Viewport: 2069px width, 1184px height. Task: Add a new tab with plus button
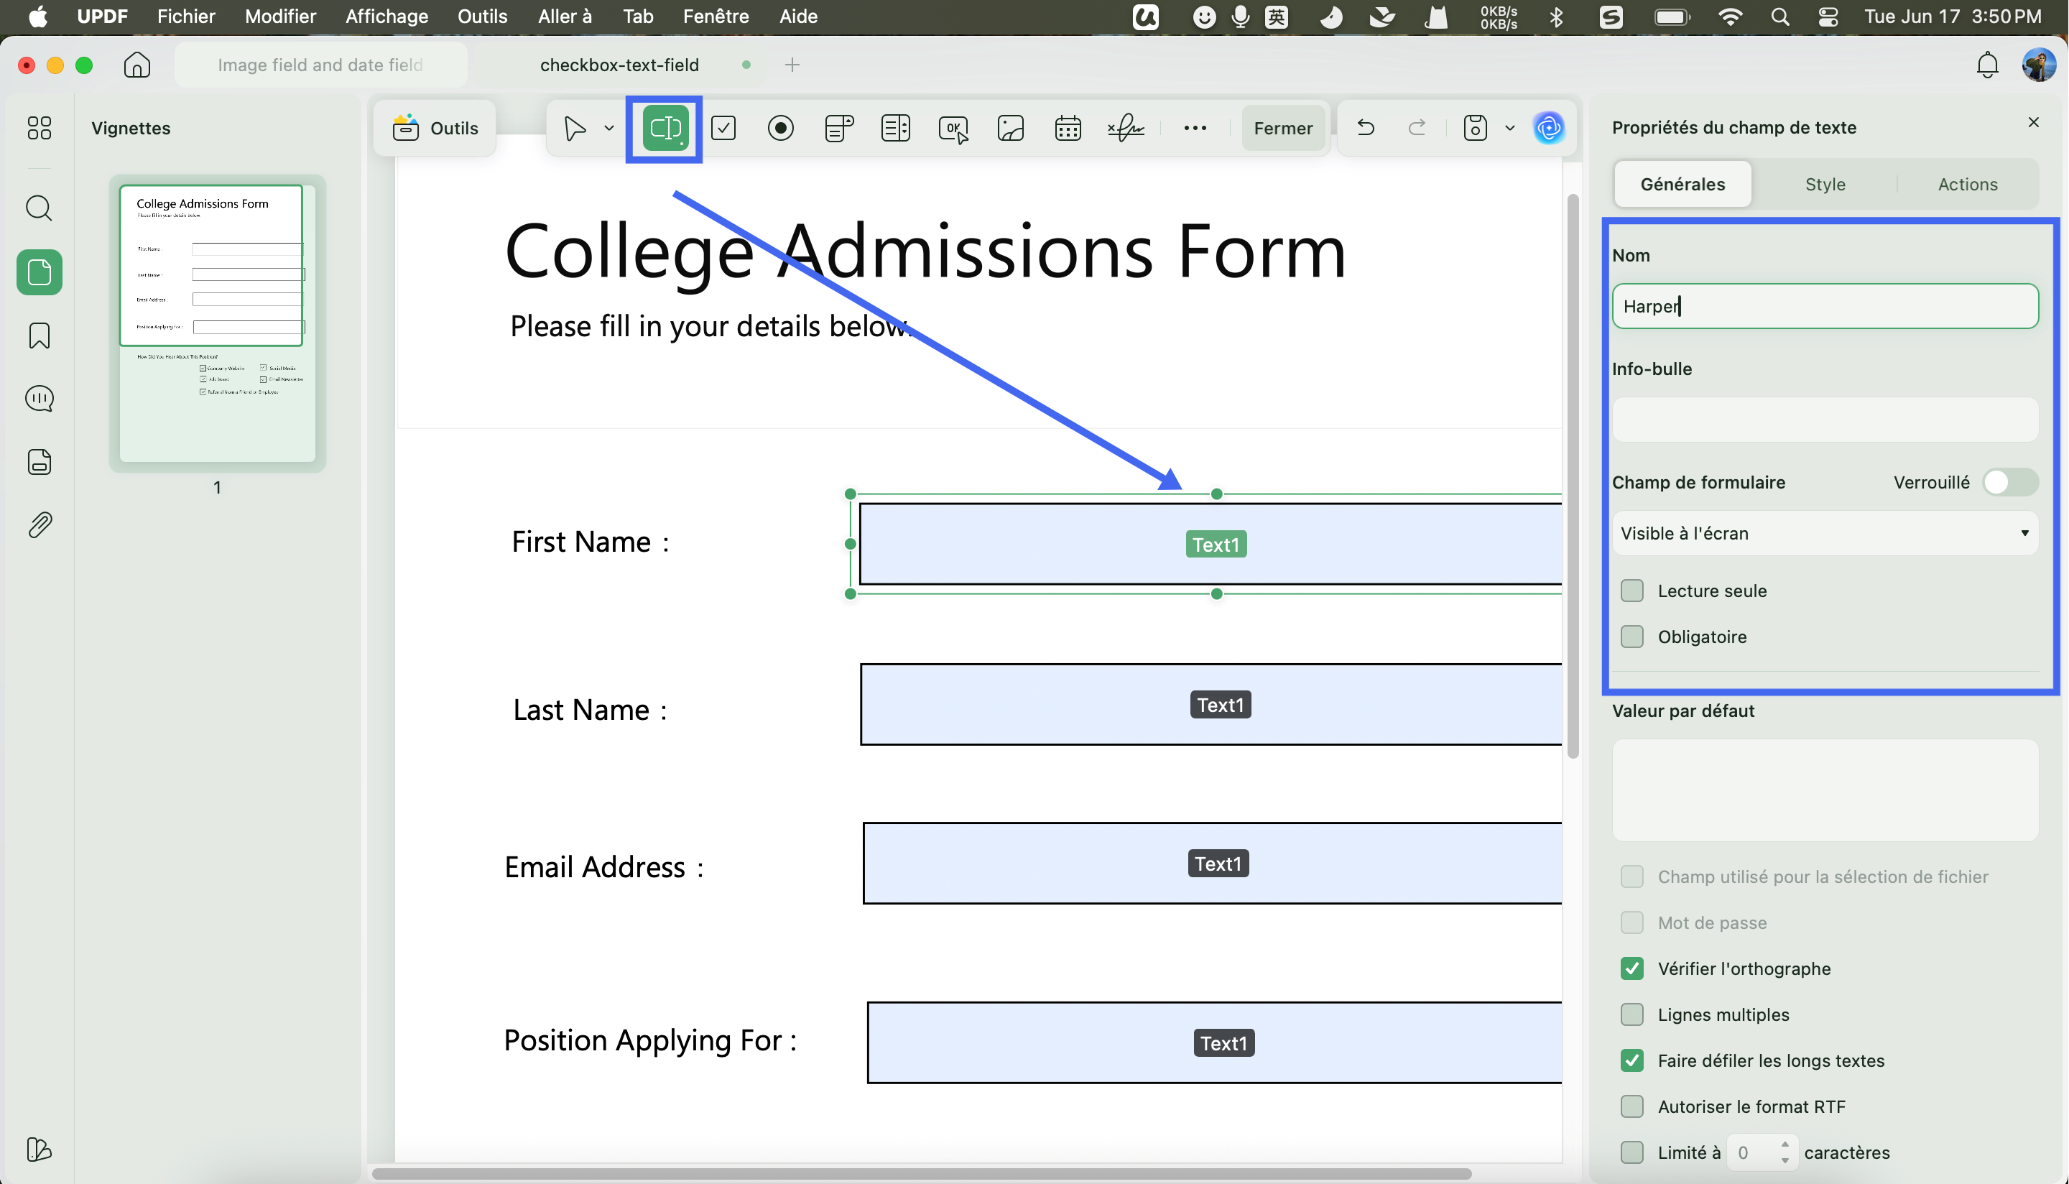pos(792,64)
